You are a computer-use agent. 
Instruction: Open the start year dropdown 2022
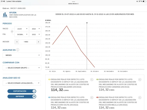35,29
